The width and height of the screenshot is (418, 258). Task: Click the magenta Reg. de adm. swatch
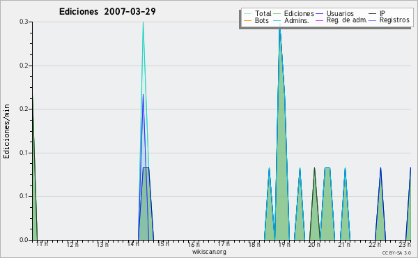[x=319, y=20]
